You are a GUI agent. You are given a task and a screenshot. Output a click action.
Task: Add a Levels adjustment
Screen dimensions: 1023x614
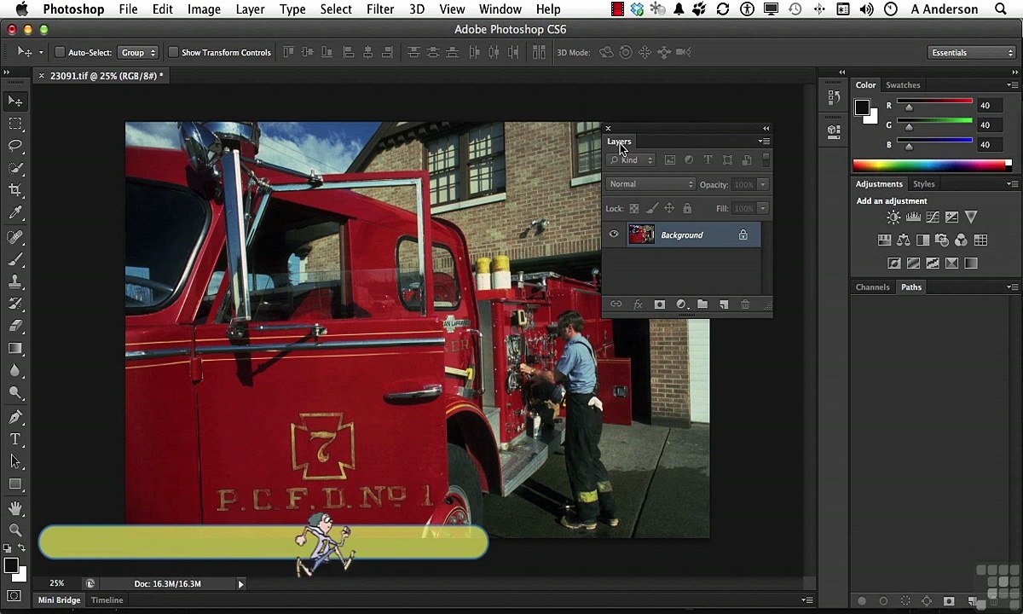(913, 217)
